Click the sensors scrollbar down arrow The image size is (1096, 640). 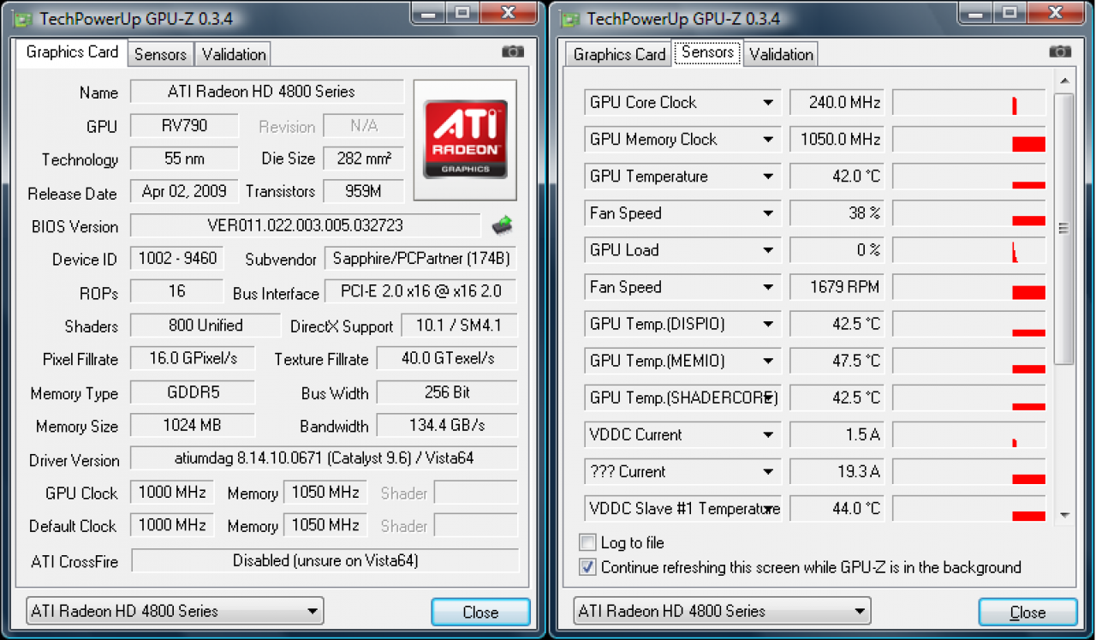coord(1064,514)
